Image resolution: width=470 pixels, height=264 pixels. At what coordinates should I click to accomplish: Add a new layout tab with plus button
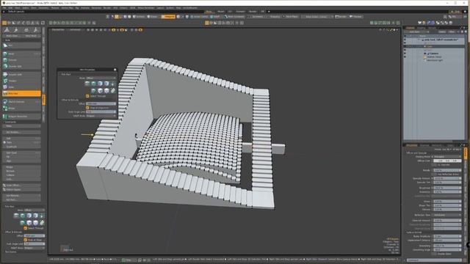pos(269,12)
